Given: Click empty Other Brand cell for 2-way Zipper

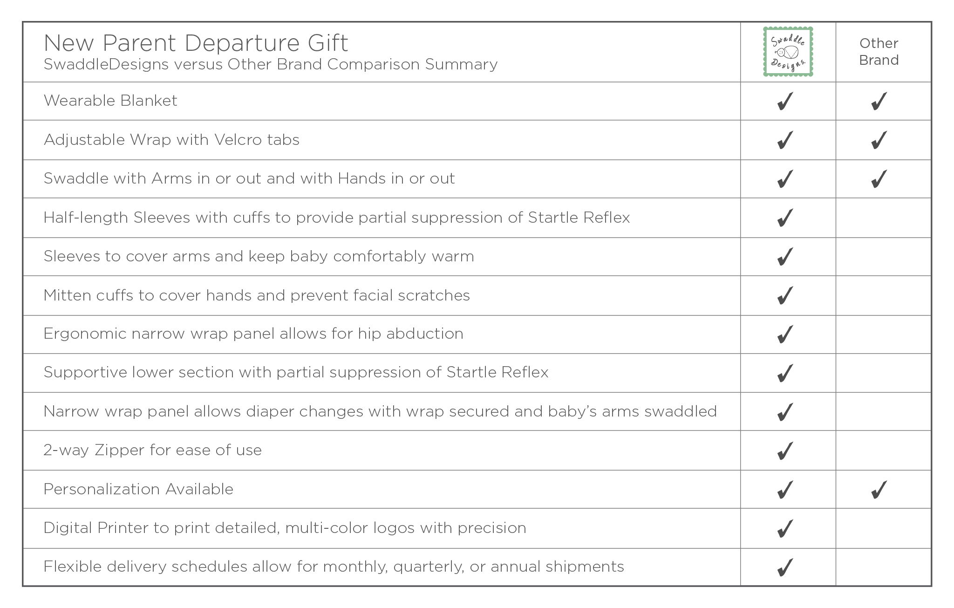Looking at the screenshot, I should [883, 450].
